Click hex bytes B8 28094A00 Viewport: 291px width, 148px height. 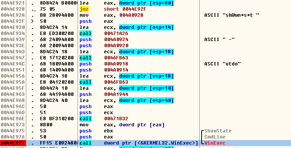(x=57, y=15)
